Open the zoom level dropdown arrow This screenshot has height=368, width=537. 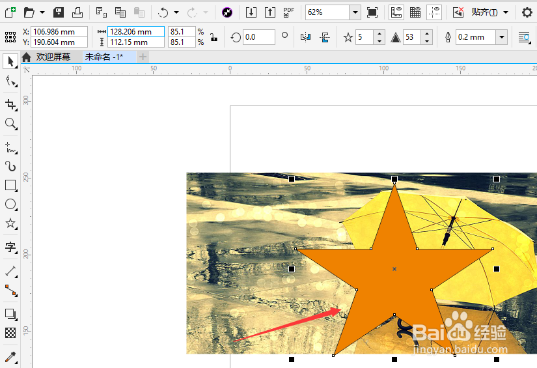(355, 12)
